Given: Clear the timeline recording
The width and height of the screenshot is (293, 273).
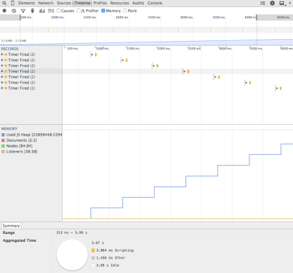Looking at the screenshot, I should tap(14, 10).
